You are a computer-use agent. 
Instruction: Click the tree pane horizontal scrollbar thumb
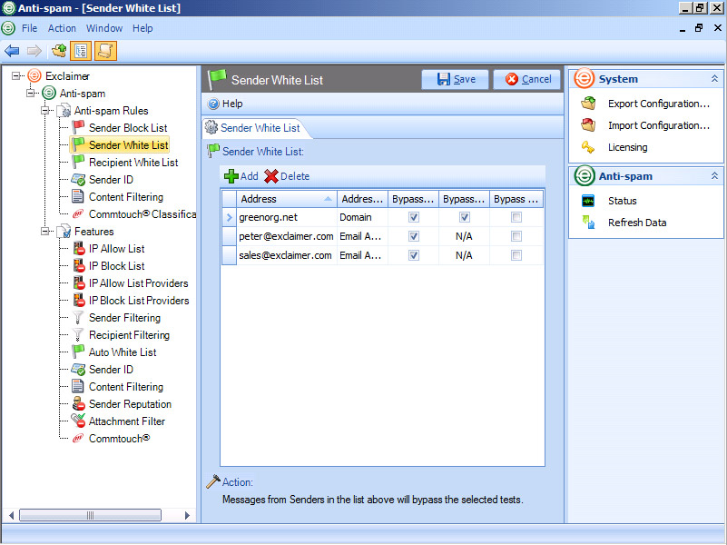click(91, 515)
